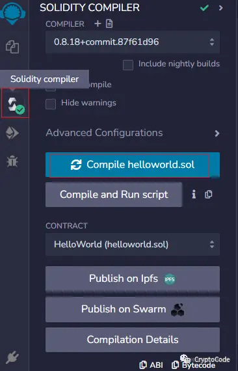Click the info icon beside Run script
This screenshot has height=371, width=238.
pyautogui.click(x=194, y=195)
